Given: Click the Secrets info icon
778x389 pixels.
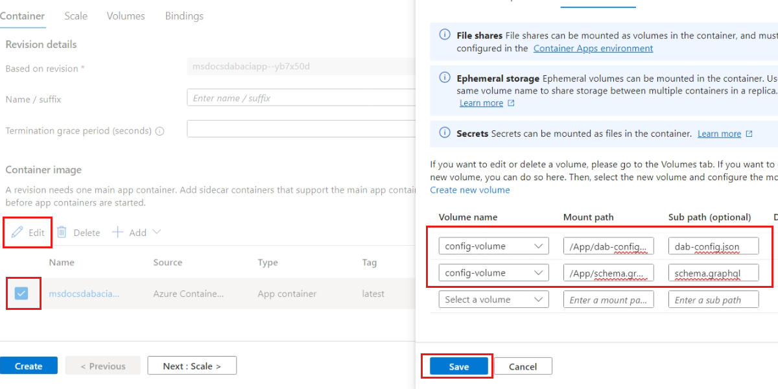Looking at the screenshot, I should (x=445, y=134).
